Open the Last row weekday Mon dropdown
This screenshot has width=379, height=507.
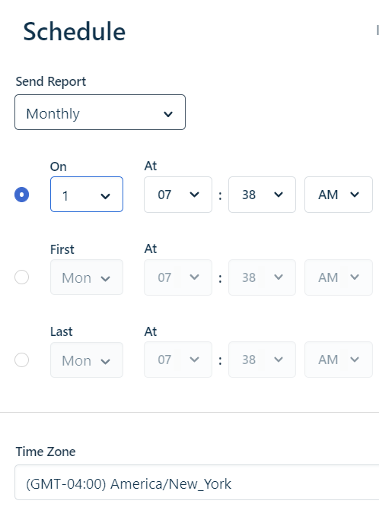tap(87, 360)
